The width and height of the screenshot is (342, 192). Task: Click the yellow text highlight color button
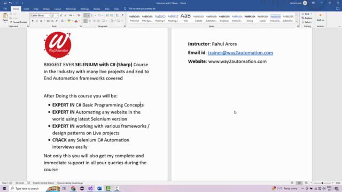tap(69, 21)
